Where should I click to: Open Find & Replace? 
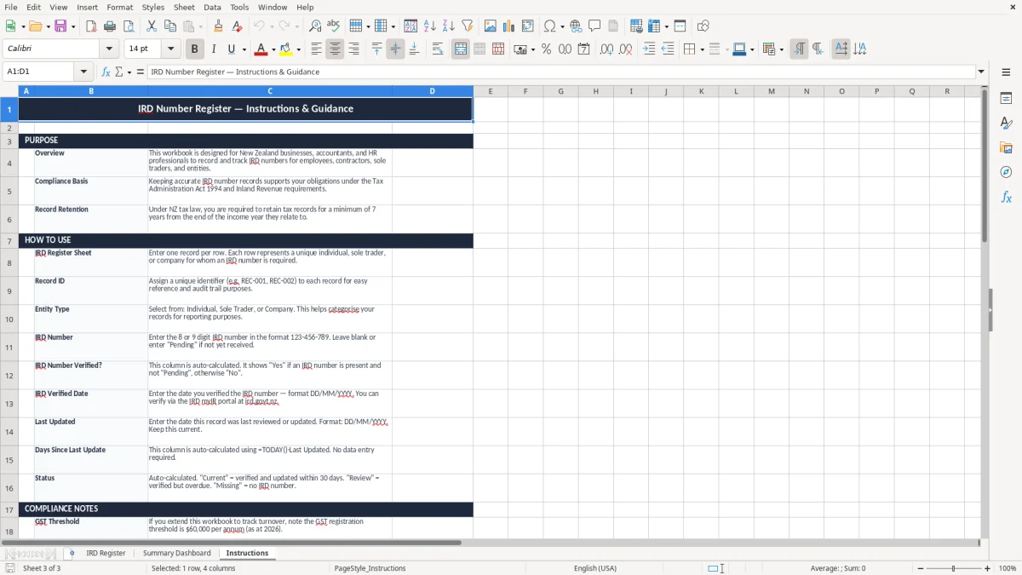tap(315, 26)
